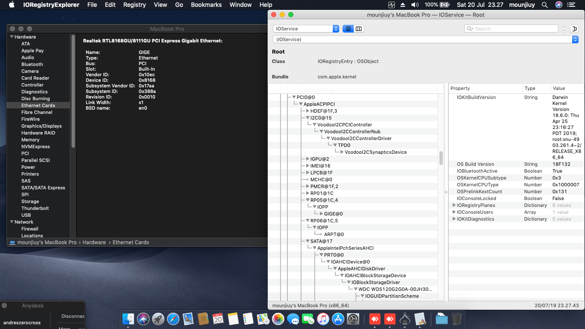Collapse the Network section in System Information
This screenshot has width=585, height=329.
point(12,222)
